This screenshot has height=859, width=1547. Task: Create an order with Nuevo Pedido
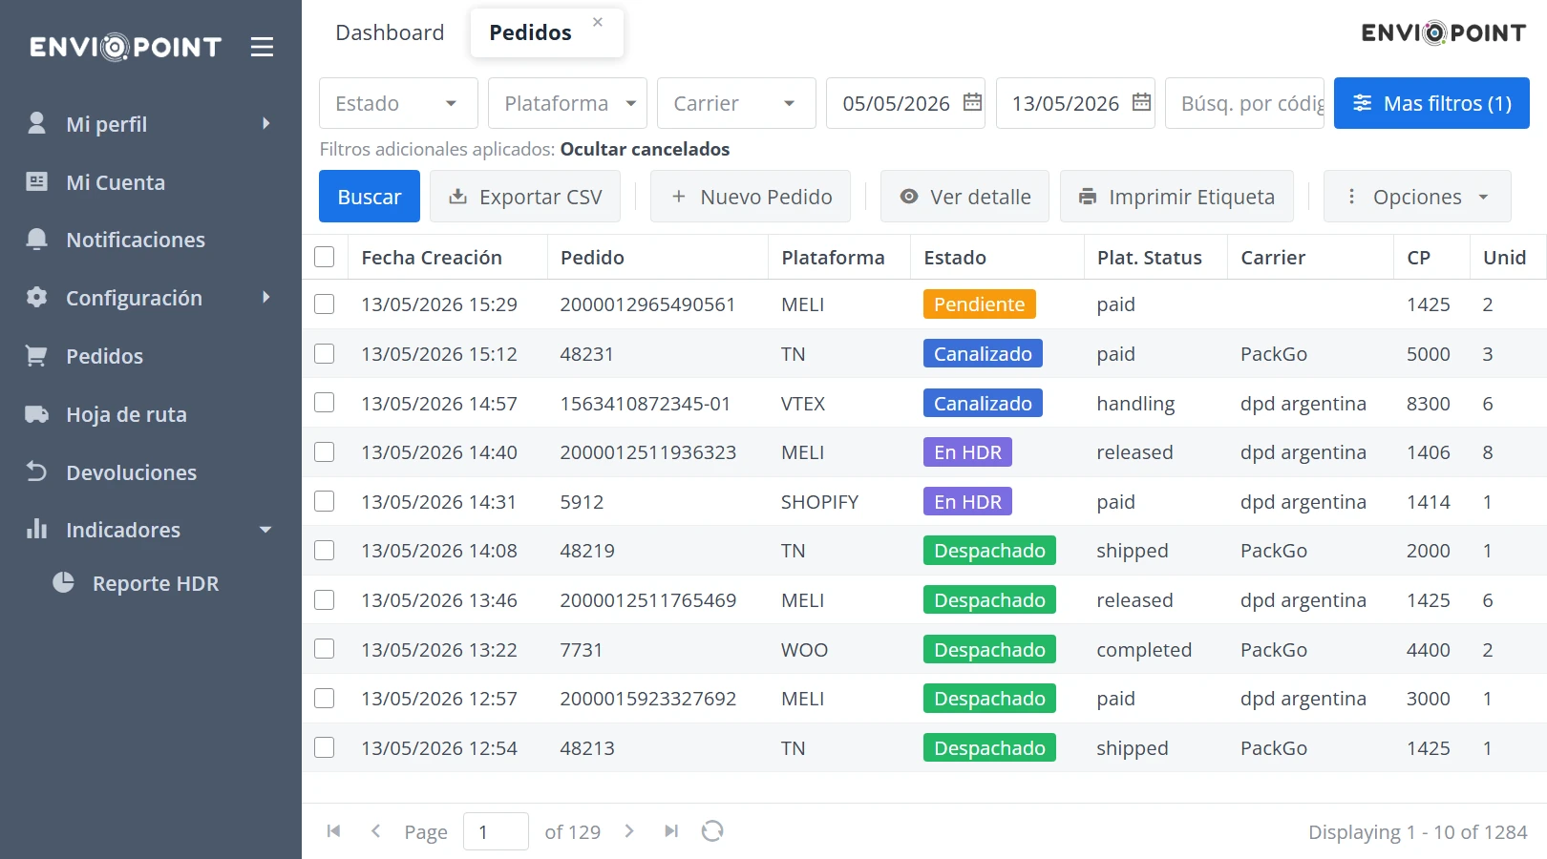click(751, 197)
